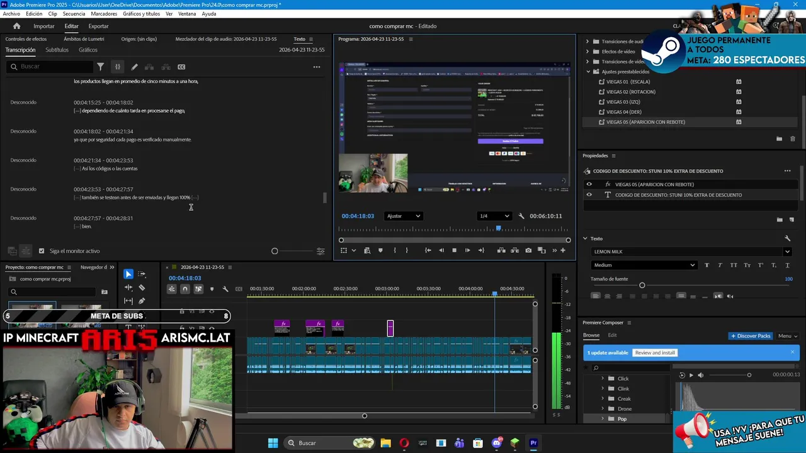Open the Ajustar zoom level dropdown
Viewport: 806px width, 453px height.
click(404, 216)
